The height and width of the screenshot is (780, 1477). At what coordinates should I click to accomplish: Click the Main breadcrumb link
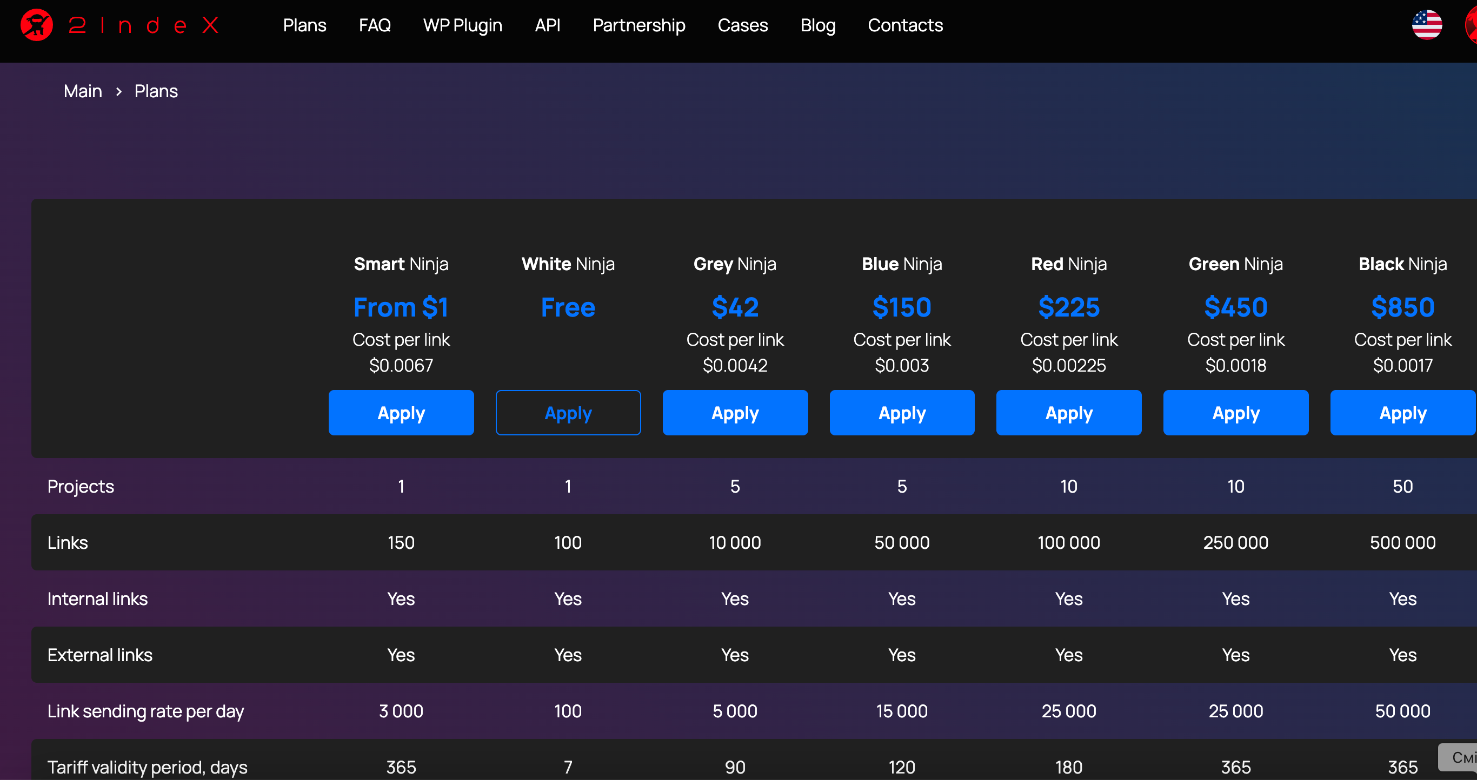[x=83, y=91]
